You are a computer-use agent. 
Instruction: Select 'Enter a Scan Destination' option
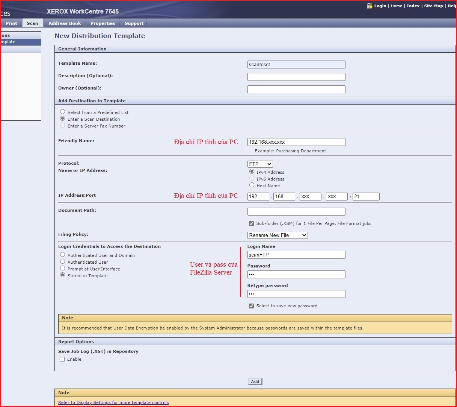point(63,118)
